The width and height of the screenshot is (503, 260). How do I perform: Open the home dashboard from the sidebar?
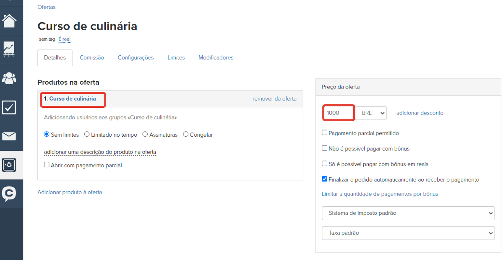[x=11, y=20]
